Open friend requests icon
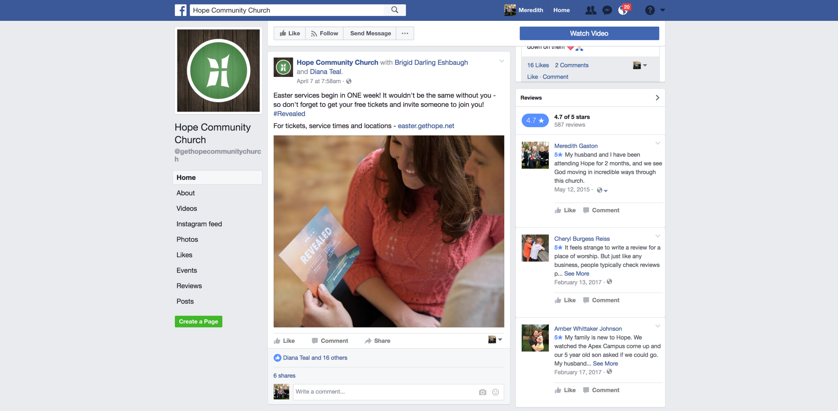 (x=590, y=10)
